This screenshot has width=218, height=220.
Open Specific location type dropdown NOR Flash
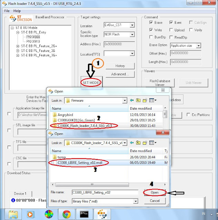pos(132,34)
